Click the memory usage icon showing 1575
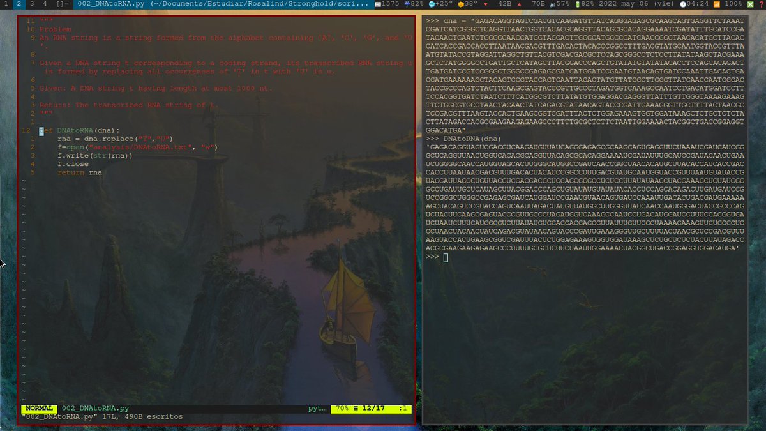This screenshot has width=766, height=431. point(379,4)
